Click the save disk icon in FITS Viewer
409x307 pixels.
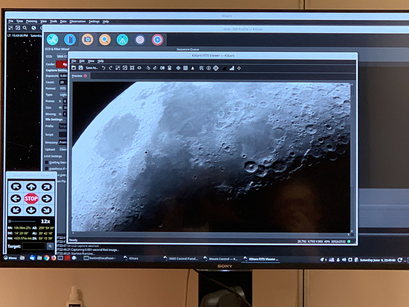81,68
